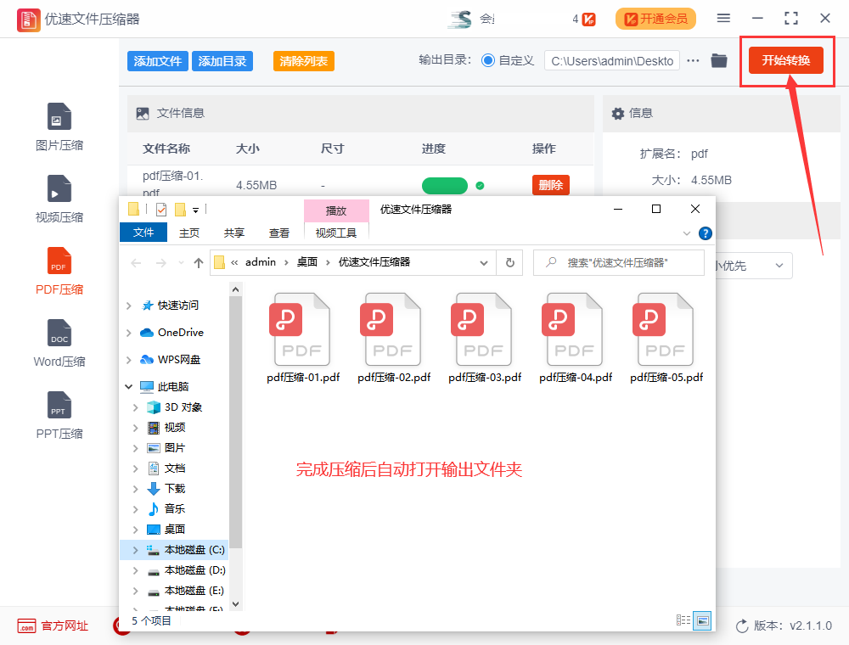
Task: Select 文档 in the navigation tree
Action: [174, 468]
